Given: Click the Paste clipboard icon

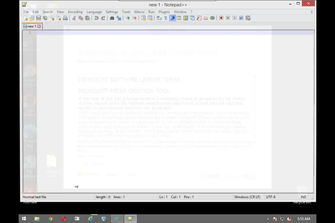Looking at the screenshot, I should click(87, 18).
